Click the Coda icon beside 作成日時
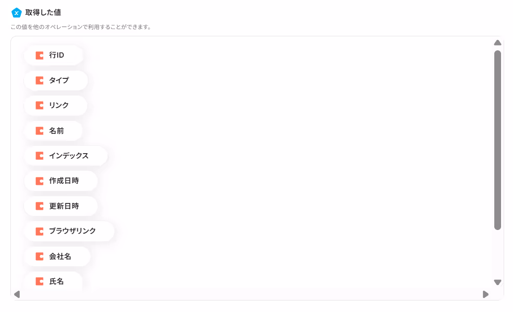This screenshot has width=513, height=312. pos(40,181)
